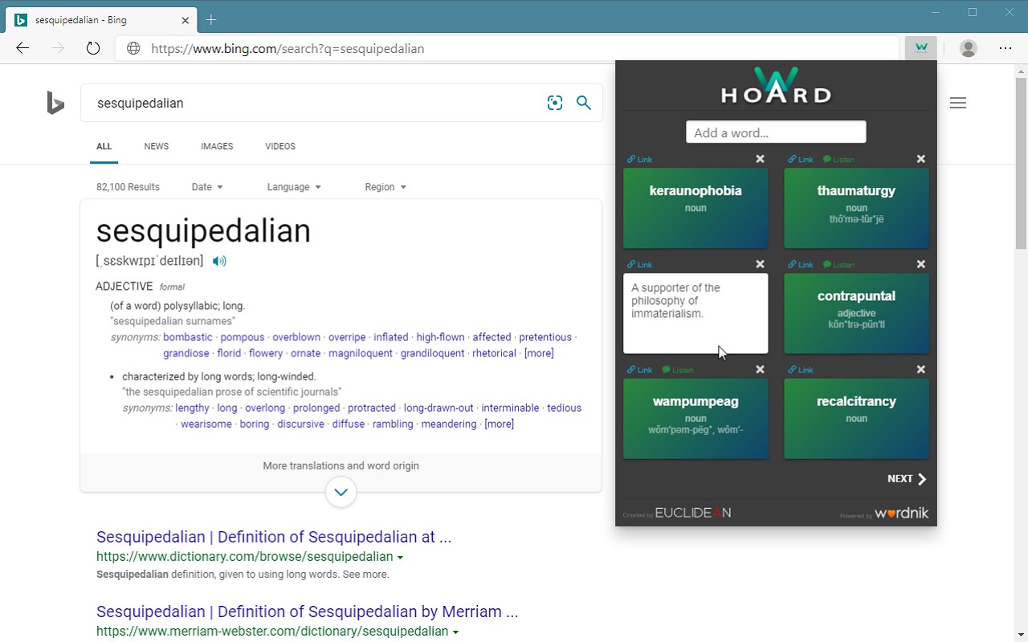Click the Add a word field

776,132
